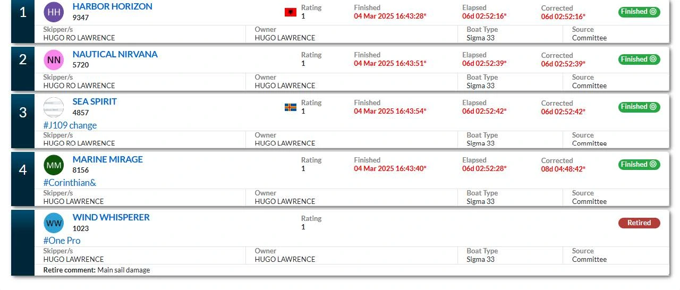This screenshot has height=290, width=680.
Task: Click Sea Spirit's blue flag icon
Action: [x=291, y=107]
